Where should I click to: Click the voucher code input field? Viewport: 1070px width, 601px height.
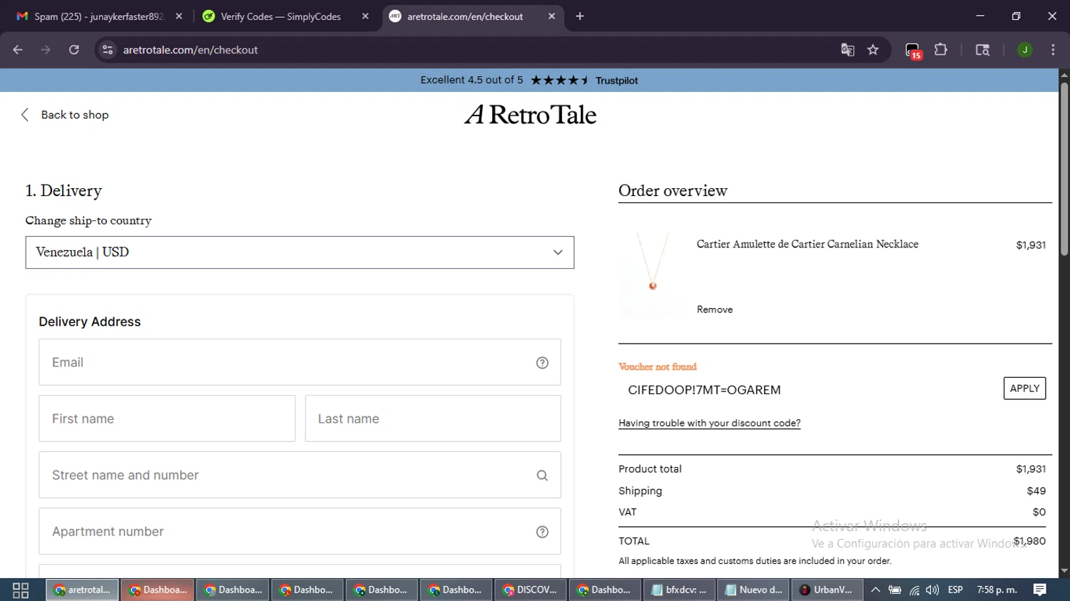click(x=807, y=390)
